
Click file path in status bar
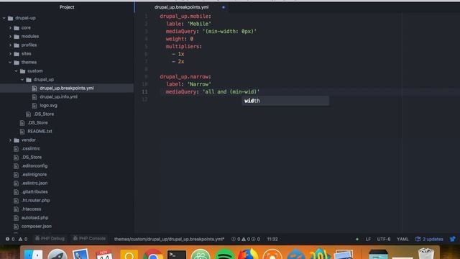tap(170, 239)
